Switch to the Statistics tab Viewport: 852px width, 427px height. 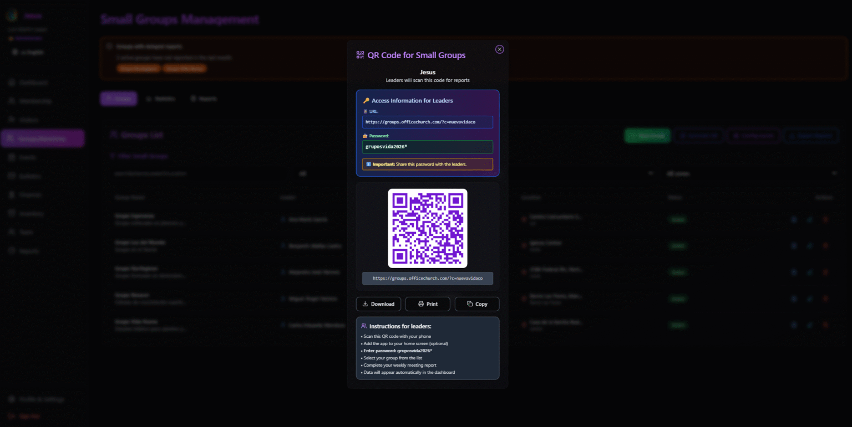pyautogui.click(x=161, y=99)
